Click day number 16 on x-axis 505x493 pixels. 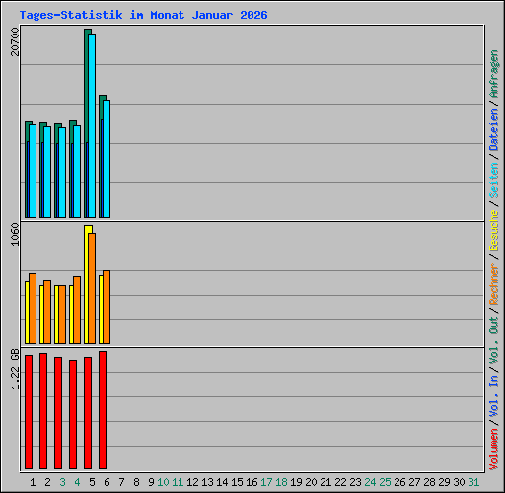click(252, 482)
